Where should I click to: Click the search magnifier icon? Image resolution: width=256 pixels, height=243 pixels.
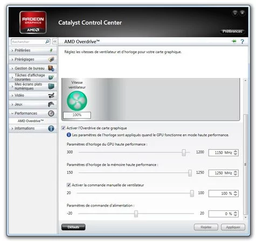47,41
